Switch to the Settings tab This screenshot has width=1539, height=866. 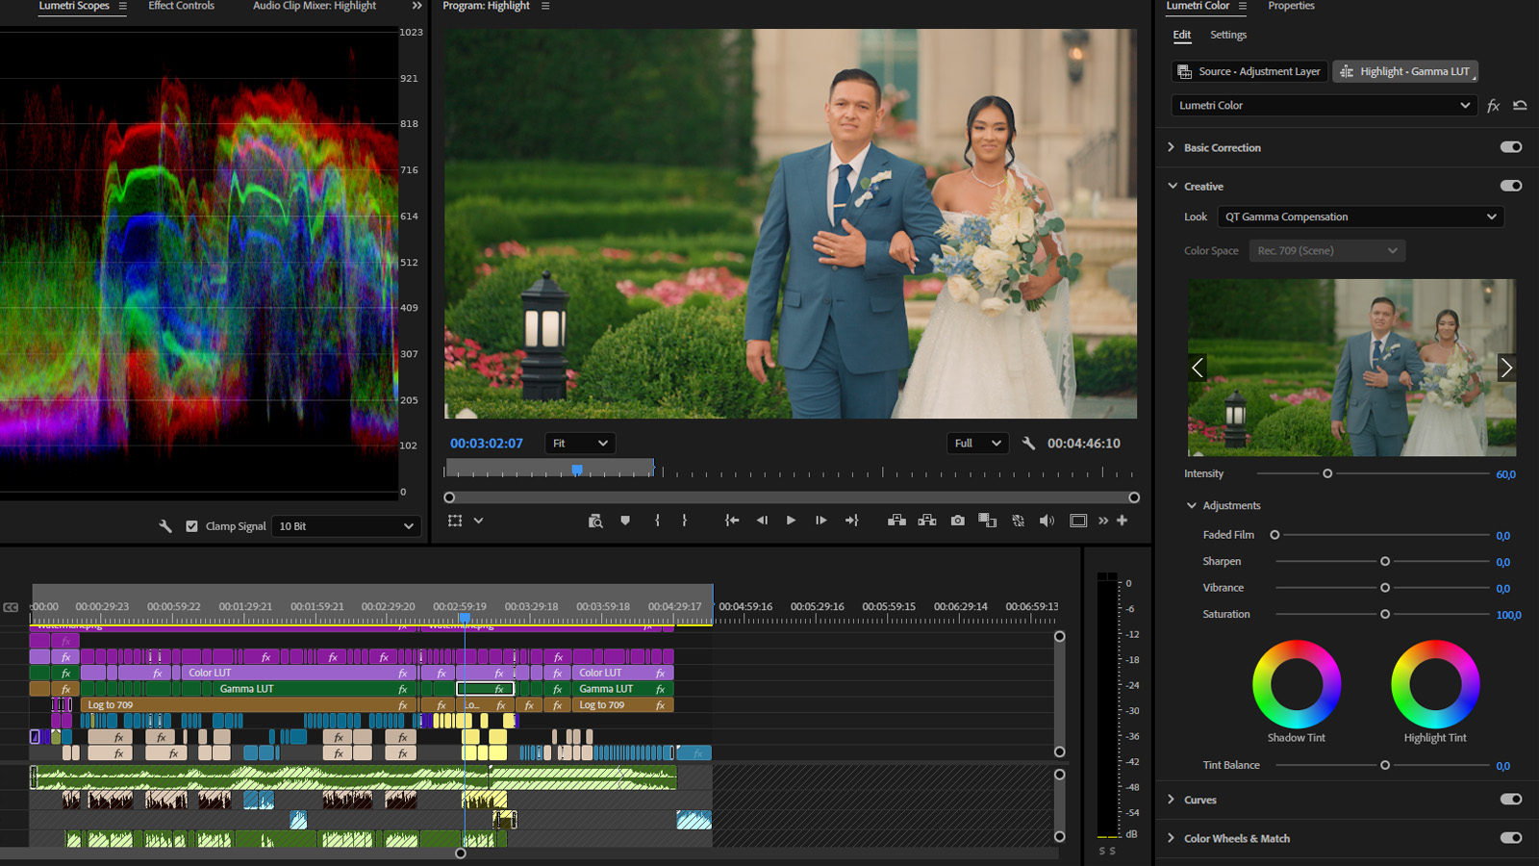pos(1228,35)
